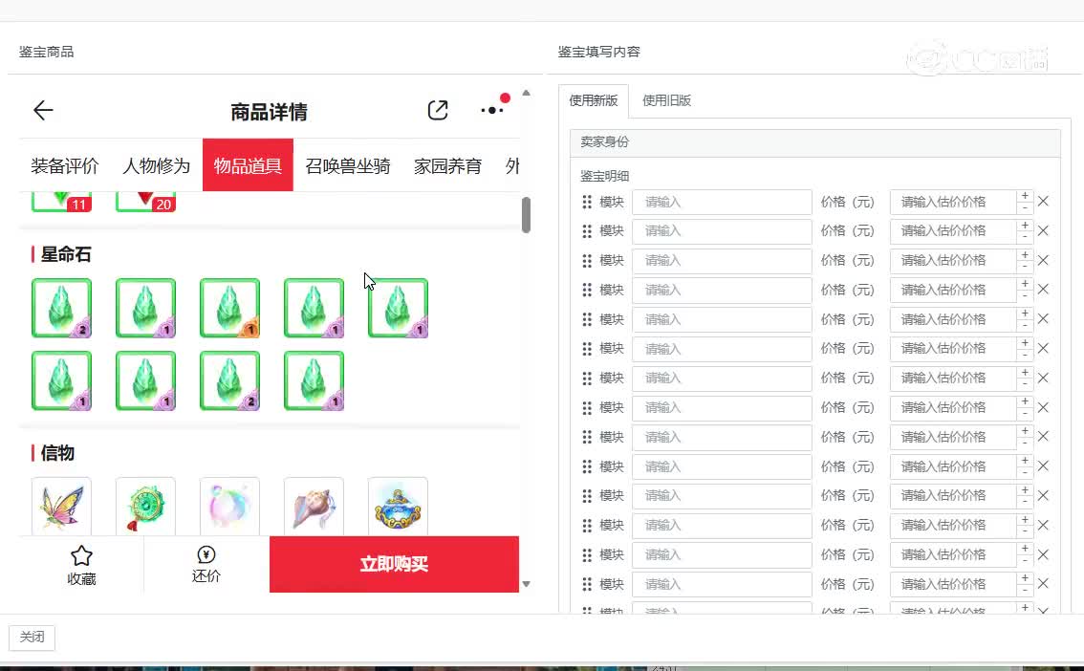Open the second stone in the first 星命石 row
Viewport: 1084px width, 671px height.
pos(146,308)
